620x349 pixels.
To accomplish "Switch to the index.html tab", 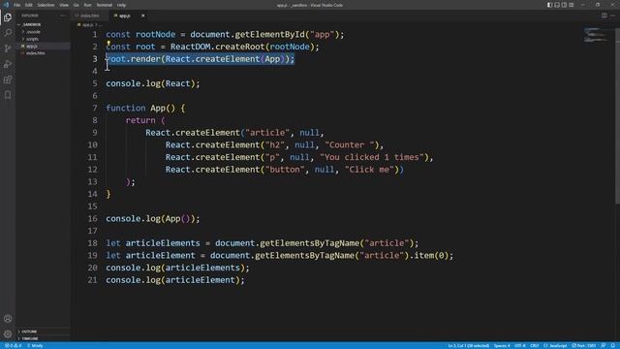I will (90, 16).
